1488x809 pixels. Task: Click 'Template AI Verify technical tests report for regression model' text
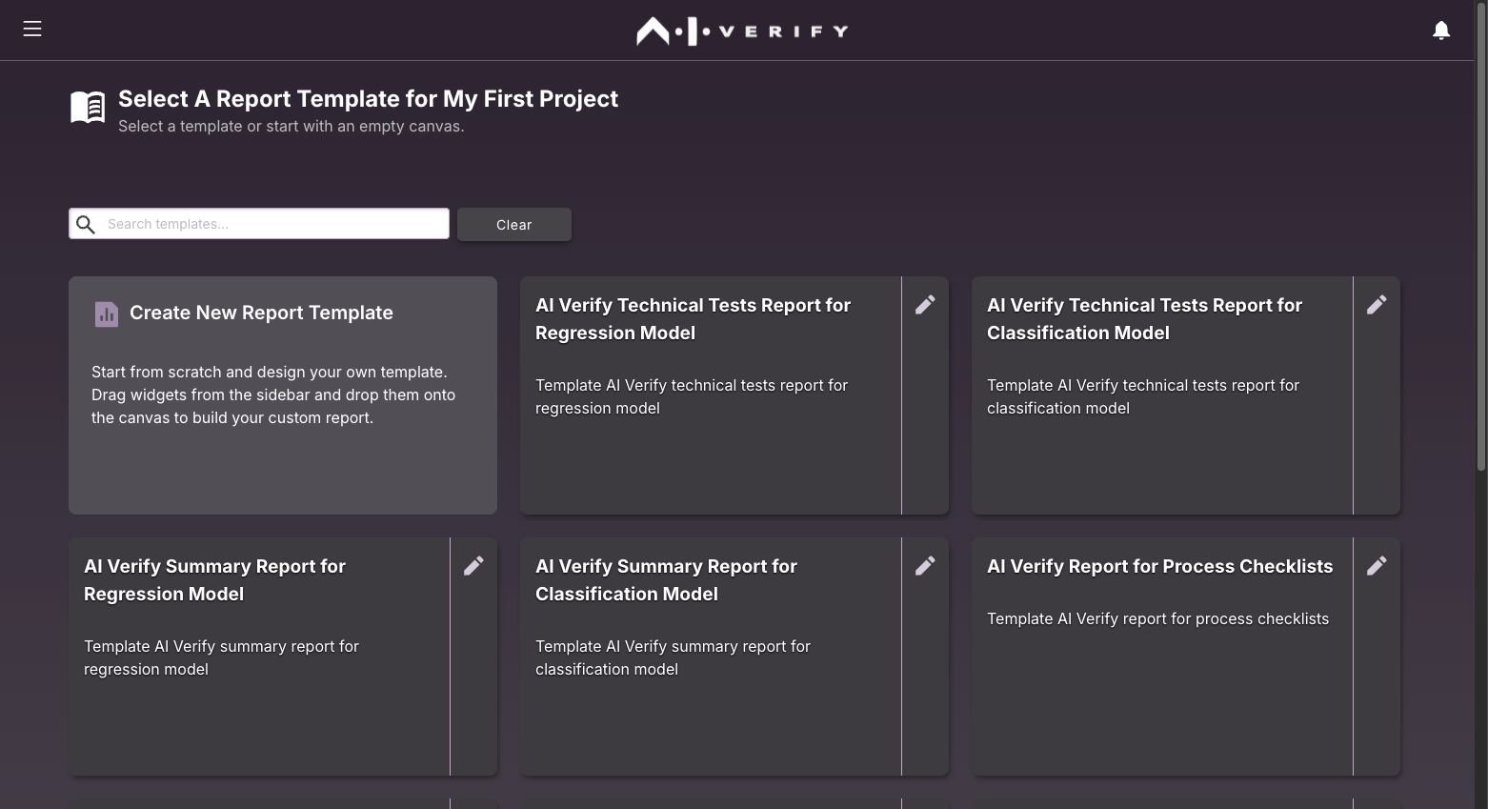pyautogui.click(x=692, y=396)
